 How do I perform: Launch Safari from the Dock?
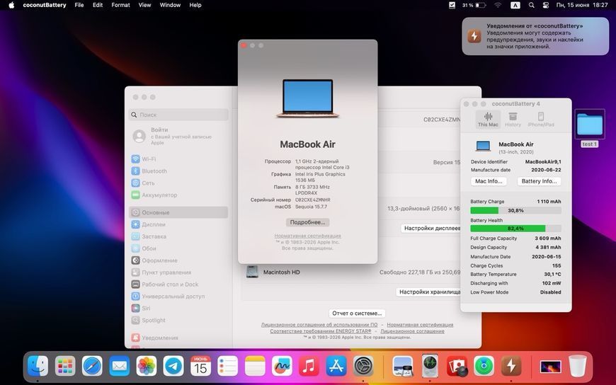(92, 366)
